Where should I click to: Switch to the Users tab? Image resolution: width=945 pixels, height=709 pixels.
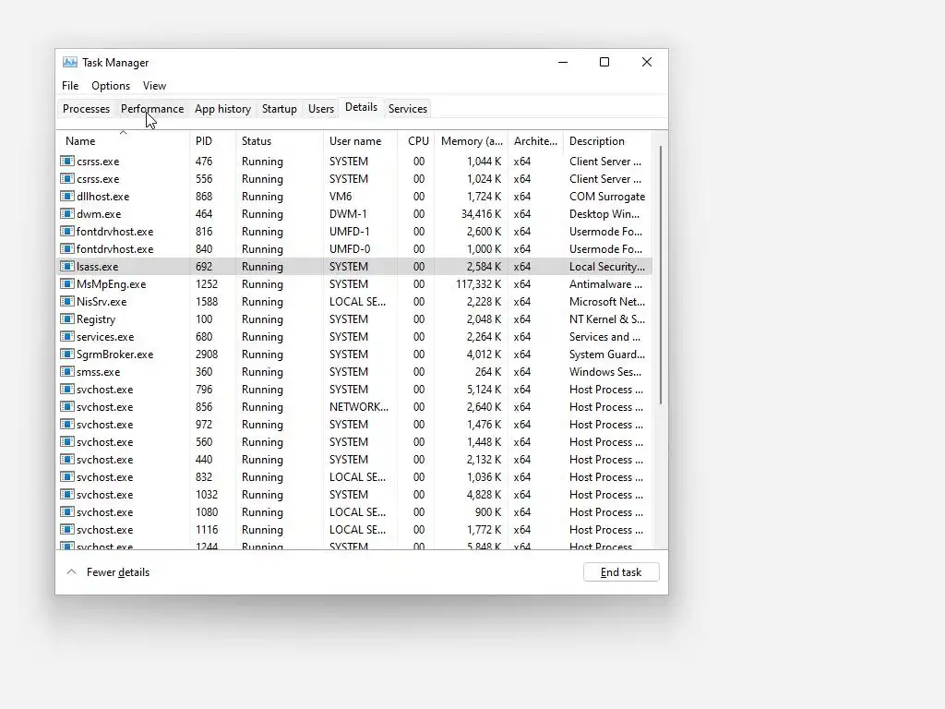(x=320, y=109)
